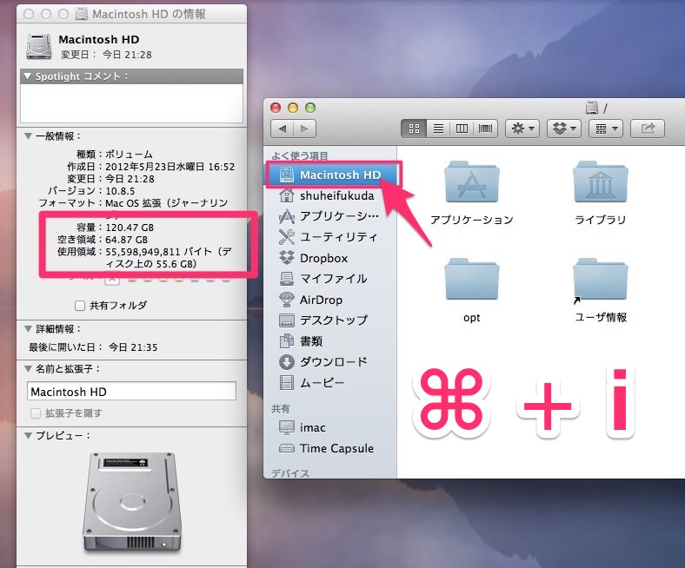Image resolution: width=685 pixels, height=568 pixels.
Task: Open the Dropbox toolbar menu
Action: (x=564, y=129)
